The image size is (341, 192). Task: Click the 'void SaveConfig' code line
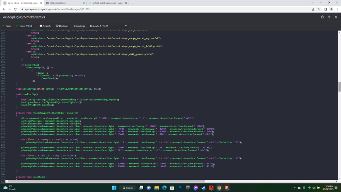59,89
